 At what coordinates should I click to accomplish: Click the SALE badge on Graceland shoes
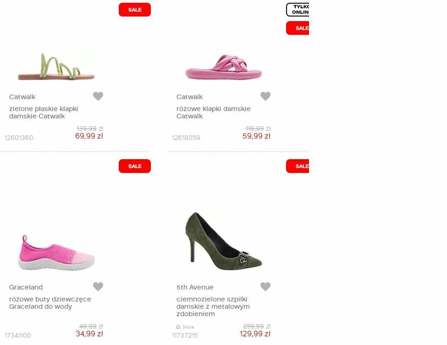pyautogui.click(x=134, y=166)
